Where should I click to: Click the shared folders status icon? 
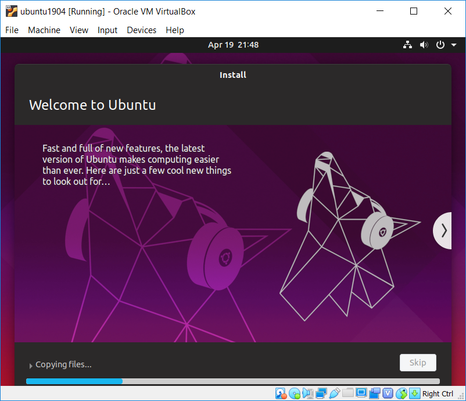point(347,393)
